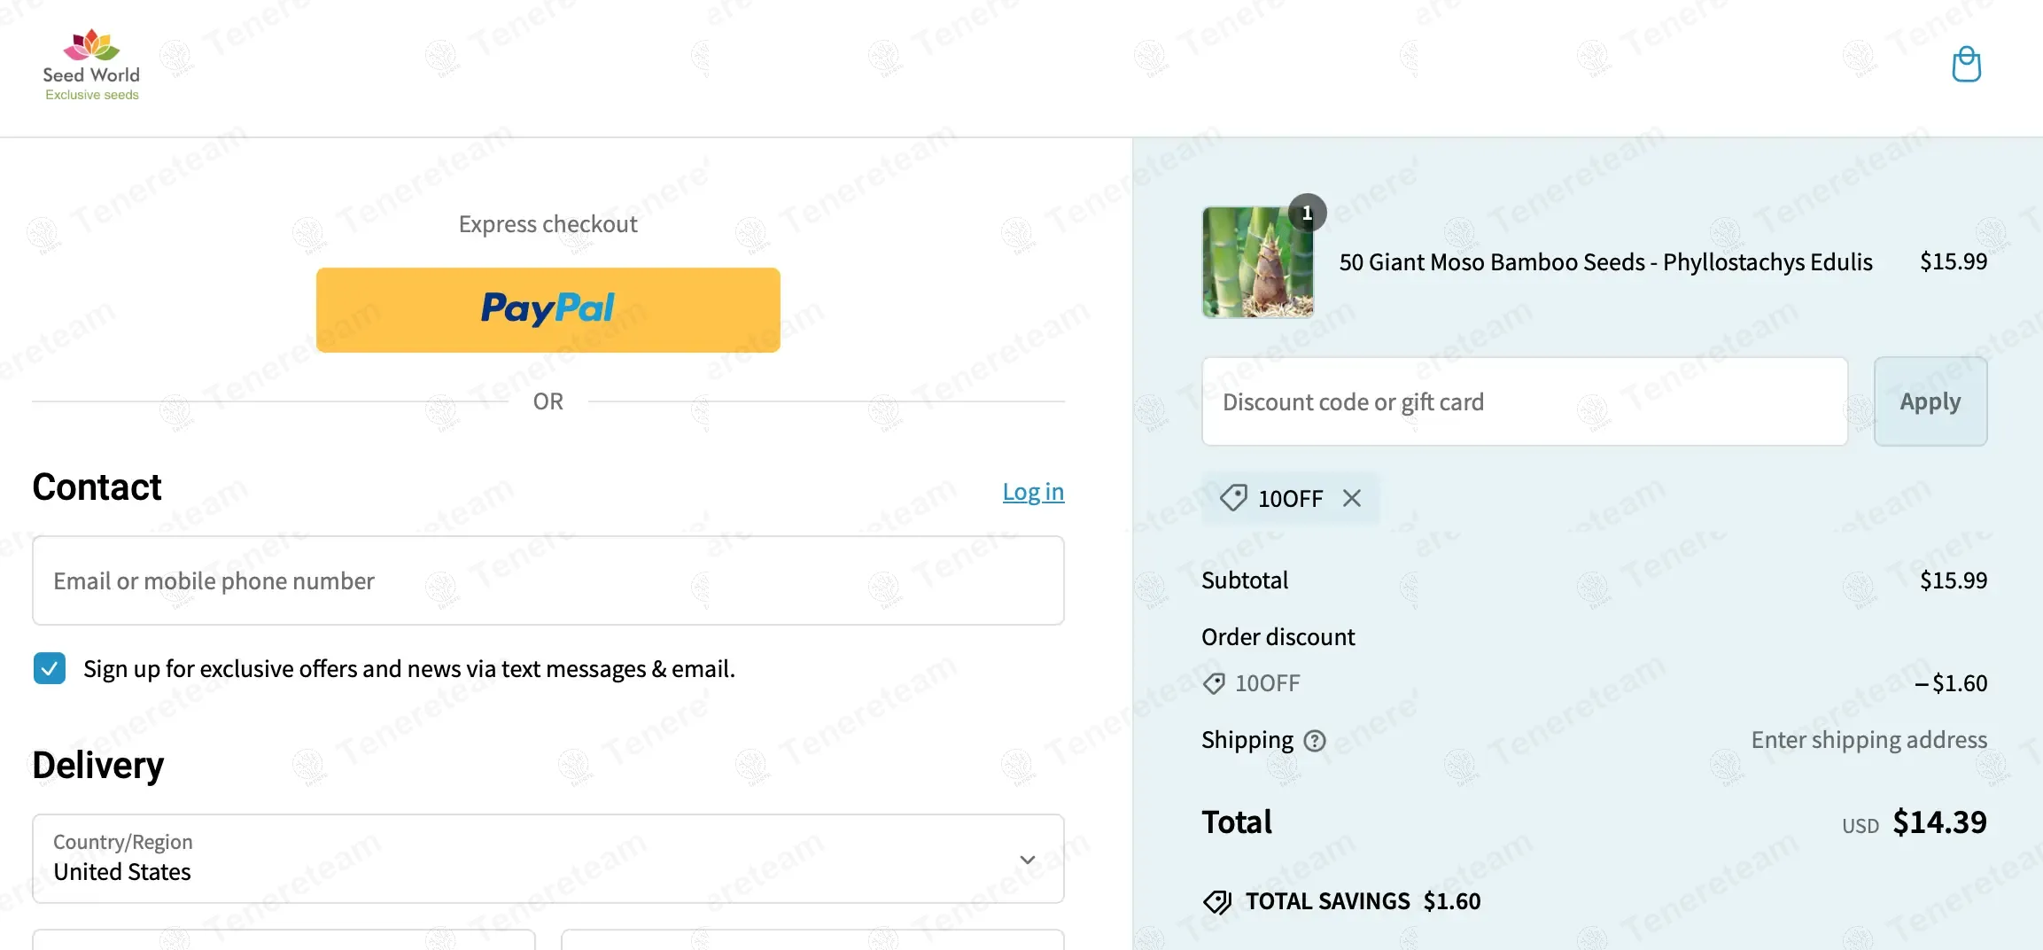Click the sign up for exclusive offers label
The image size is (2043, 950).
(409, 668)
